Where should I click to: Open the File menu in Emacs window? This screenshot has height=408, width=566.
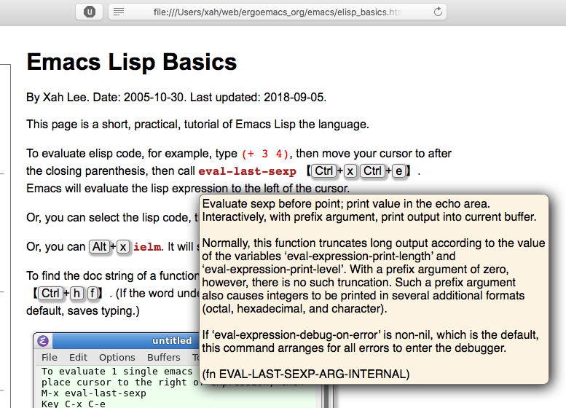49,357
